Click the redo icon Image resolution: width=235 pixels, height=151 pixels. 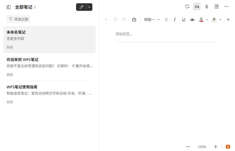click(x=124, y=20)
